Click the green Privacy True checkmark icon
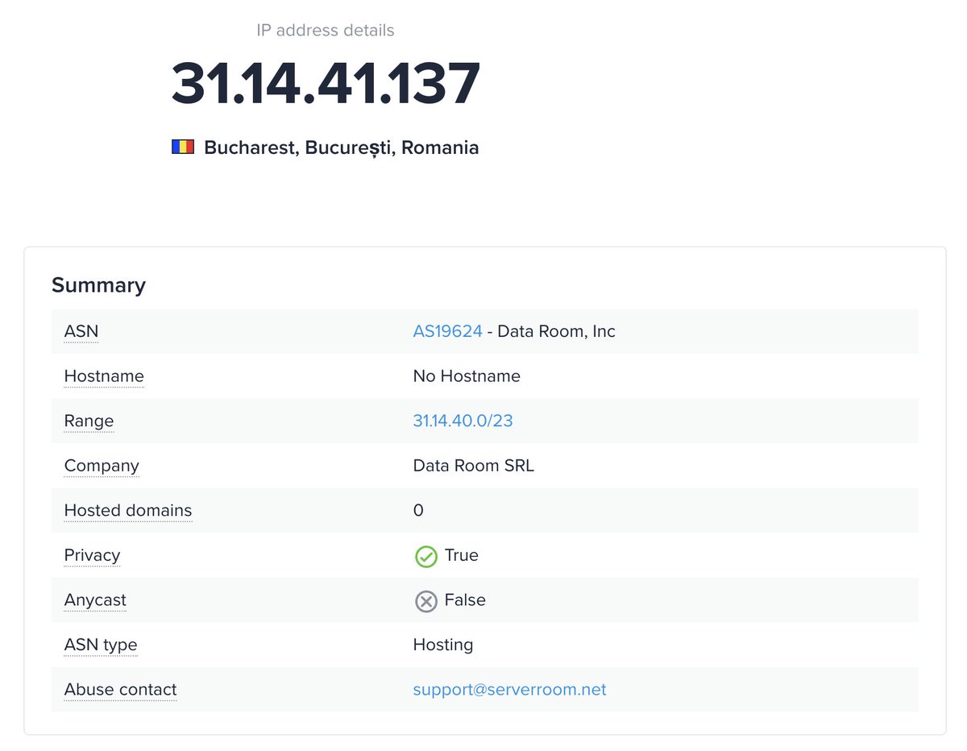Image resolution: width=967 pixels, height=751 pixels. click(425, 556)
